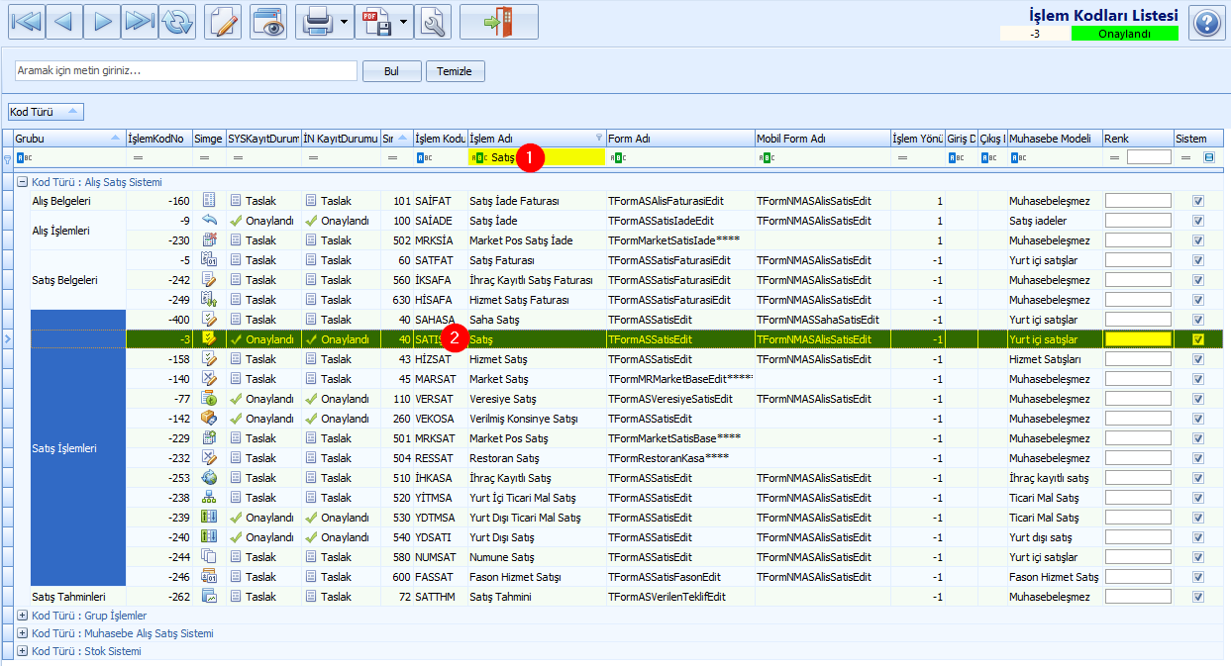Expand the Kod Türü : Stok Sistemi group
Viewport: 1231px width, 666px height.
click(x=23, y=651)
